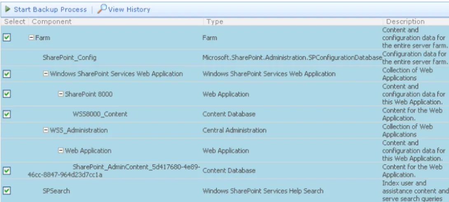
Task: Open the Start Backup Process link
Action: pos(50,9)
